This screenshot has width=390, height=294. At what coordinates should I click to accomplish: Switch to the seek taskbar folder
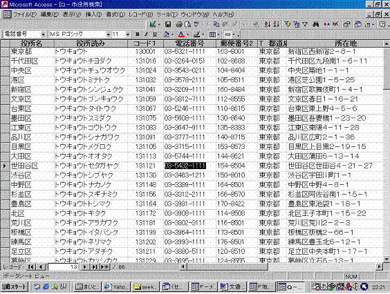pos(145,287)
